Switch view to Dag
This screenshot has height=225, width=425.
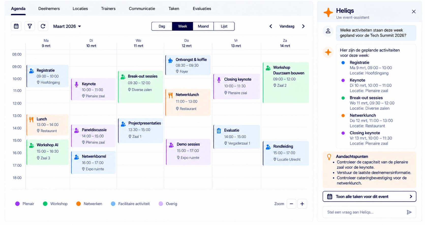point(162,26)
